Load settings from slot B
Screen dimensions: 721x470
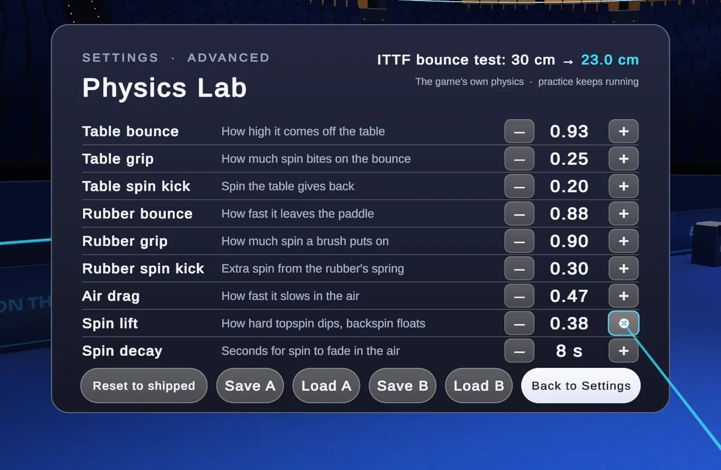[x=479, y=386]
